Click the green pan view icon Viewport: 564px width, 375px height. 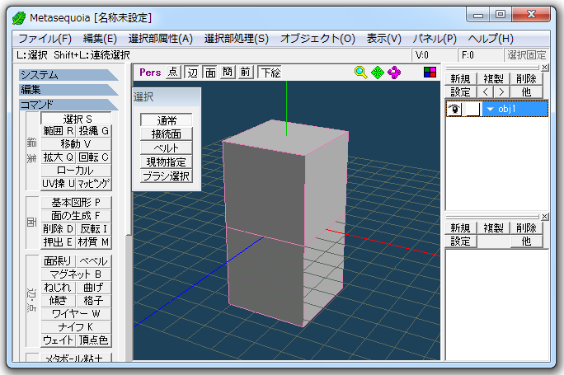pyautogui.click(x=378, y=73)
